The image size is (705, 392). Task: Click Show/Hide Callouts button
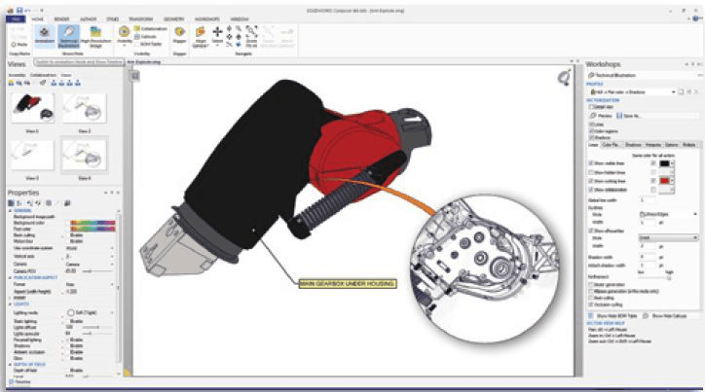[665, 316]
